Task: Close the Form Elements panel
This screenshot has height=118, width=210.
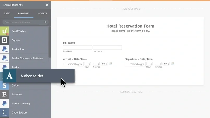Action: pos(47,5)
